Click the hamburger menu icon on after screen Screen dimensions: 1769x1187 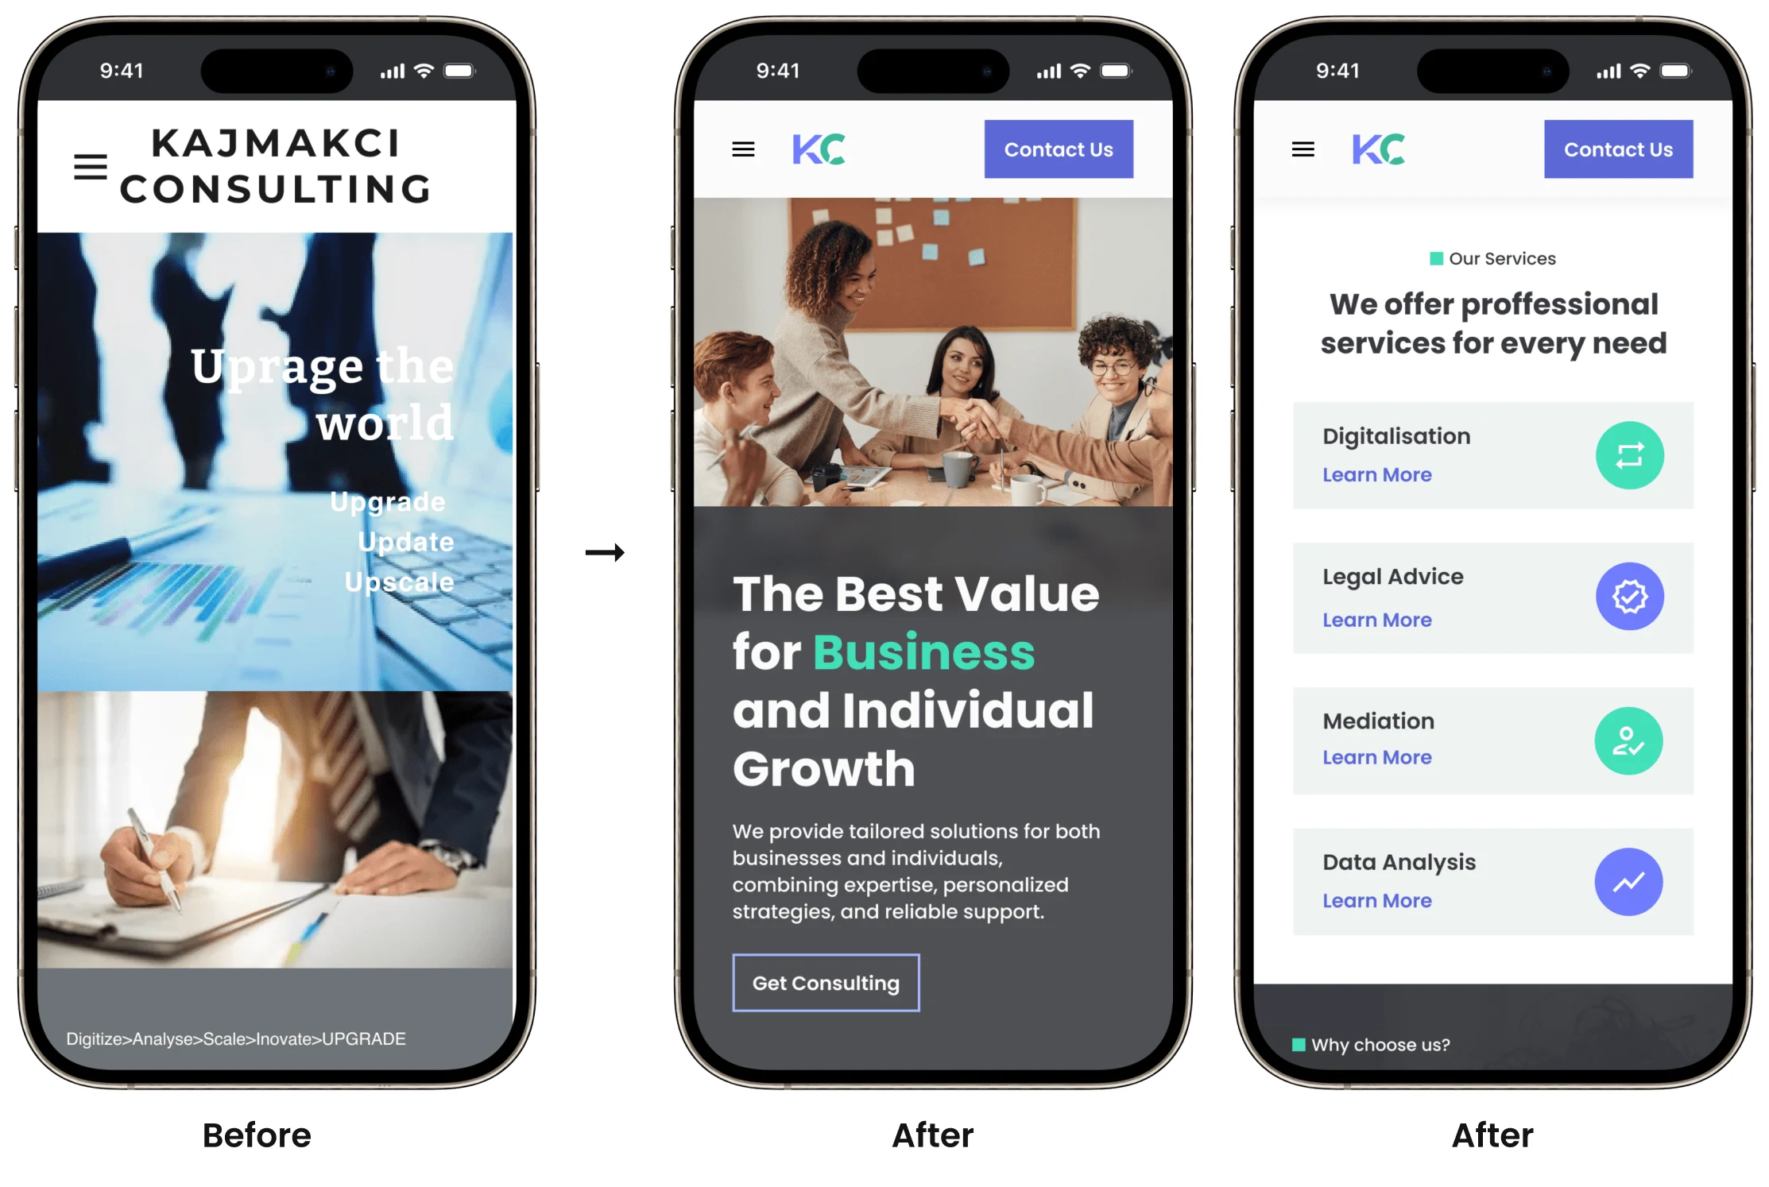coord(745,149)
